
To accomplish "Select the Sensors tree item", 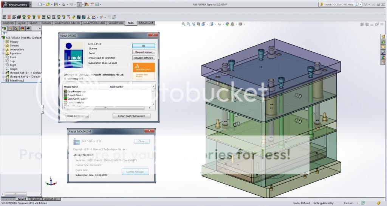I will (14, 46).
